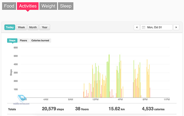The height and width of the screenshot is (116, 184).
Task: Click the calendar icon in date field
Action: 143,27
